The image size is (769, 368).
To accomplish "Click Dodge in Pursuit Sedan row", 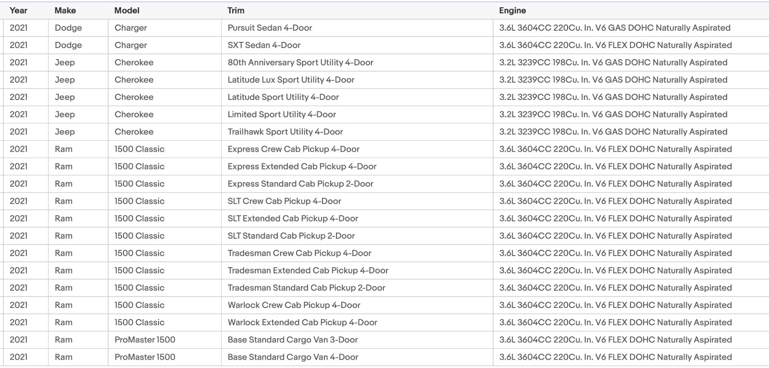I will click(x=68, y=28).
